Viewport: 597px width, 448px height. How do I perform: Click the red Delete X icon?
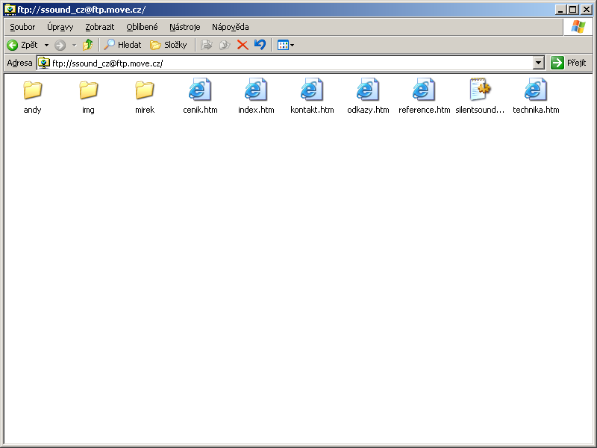coord(243,45)
